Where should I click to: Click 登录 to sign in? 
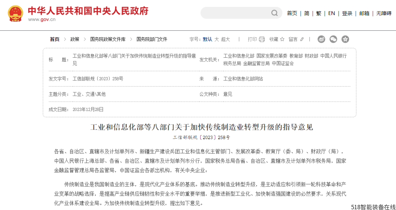tap(347, 13)
